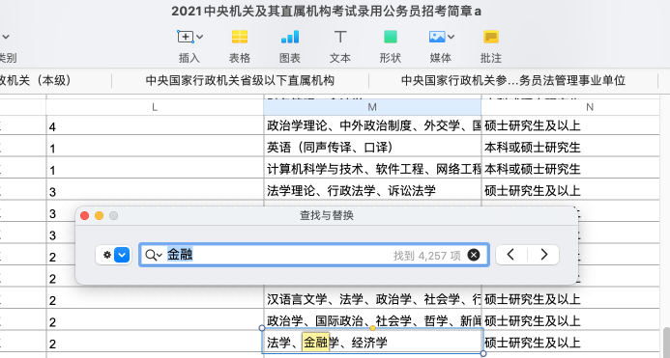Click the search field containing 金融
Screen dimensions: 670x358
(x=314, y=255)
